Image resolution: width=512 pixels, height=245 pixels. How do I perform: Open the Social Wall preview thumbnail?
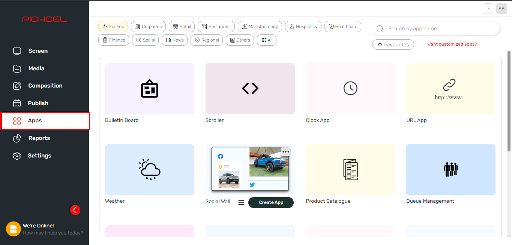tap(250, 169)
